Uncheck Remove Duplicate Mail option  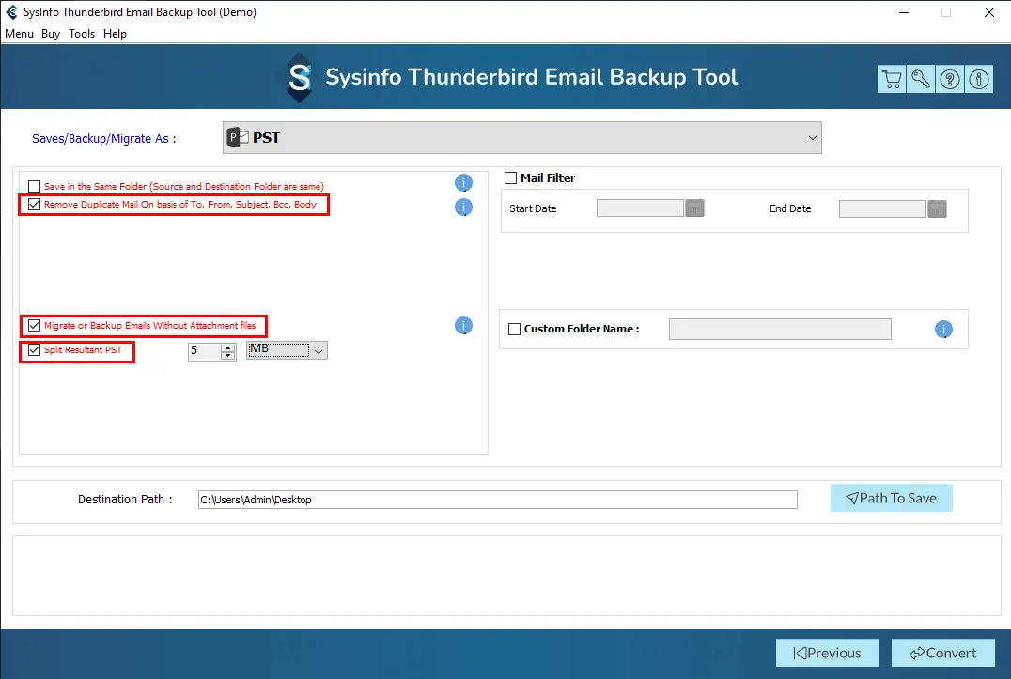tap(34, 204)
